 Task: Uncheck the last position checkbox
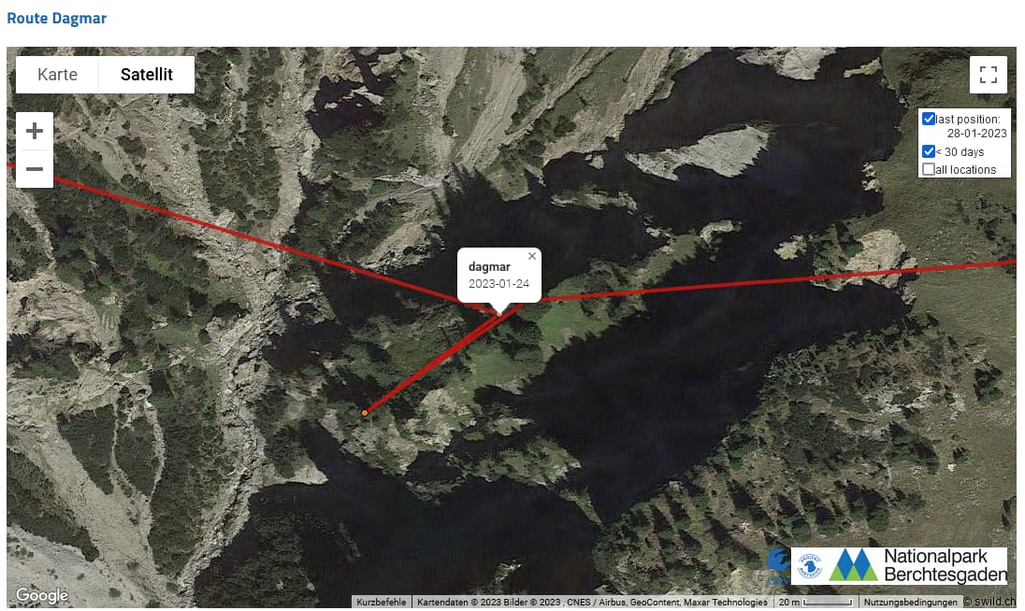click(x=929, y=119)
